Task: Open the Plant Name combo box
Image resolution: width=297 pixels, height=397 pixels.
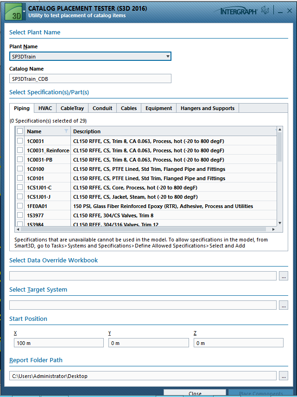Action: tap(90, 56)
